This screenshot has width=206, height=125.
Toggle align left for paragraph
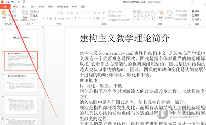click(x=82, y=19)
